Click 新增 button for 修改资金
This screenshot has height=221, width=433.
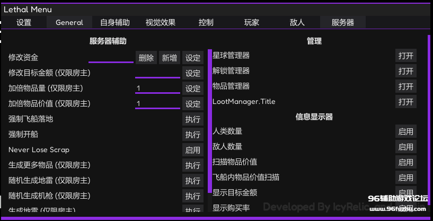170,58
